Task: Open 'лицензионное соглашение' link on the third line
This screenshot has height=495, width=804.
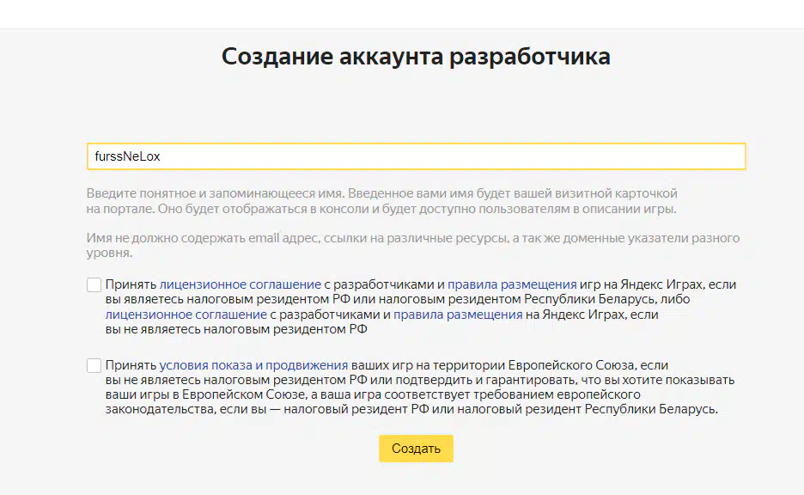Action: coord(186,315)
